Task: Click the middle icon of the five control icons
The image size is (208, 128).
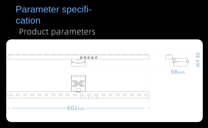Action: 89,58
